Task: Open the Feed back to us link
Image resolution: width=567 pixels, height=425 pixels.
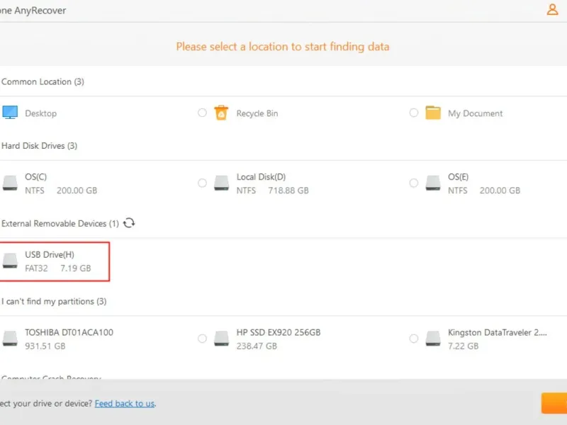Action: coord(125,404)
